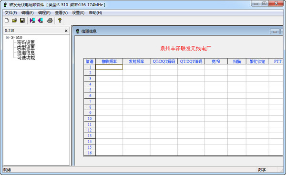Click the read from radio toolbar icon
Image resolution: width=286 pixels, height=175 pixels.
point(32,21)
